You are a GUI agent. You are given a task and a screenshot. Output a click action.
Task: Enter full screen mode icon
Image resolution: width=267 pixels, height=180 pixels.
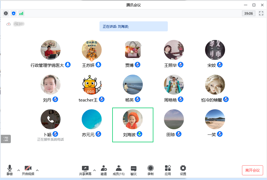(x=261, y=13)
